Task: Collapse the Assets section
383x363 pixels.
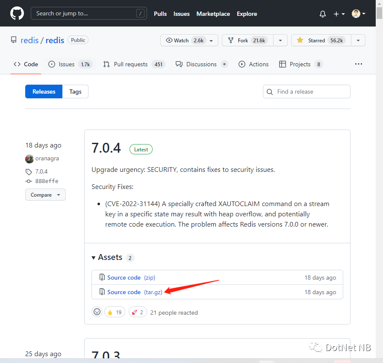Action: [107, 257]
